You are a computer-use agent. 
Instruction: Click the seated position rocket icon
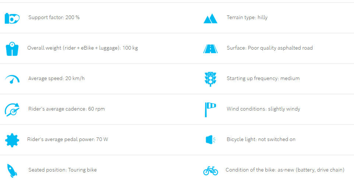(12, 171)
